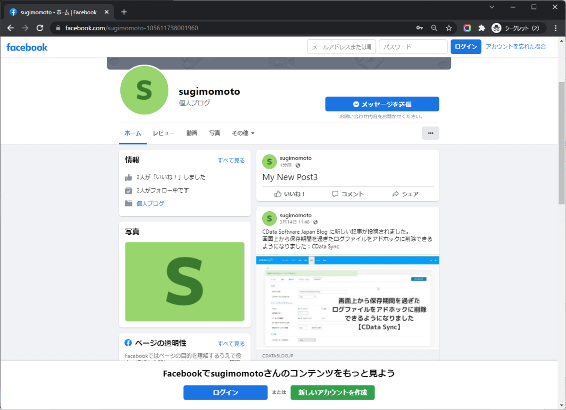Image resolution: width=566 pixels, height=410 pixels.
Task: Click the email address input field
Action: coord(341,47)
